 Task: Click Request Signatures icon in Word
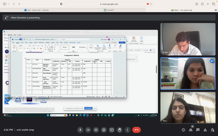(x=104, y=46)
